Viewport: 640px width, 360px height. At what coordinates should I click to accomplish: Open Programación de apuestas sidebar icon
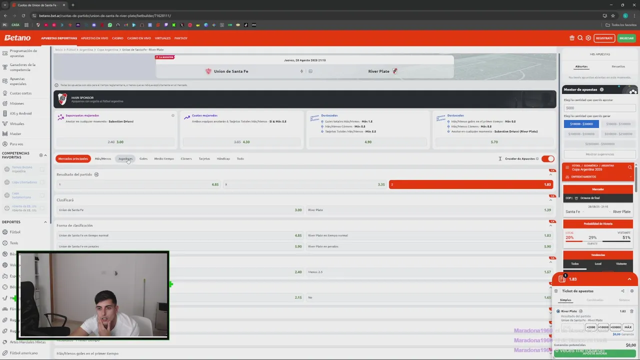[5, 52]
